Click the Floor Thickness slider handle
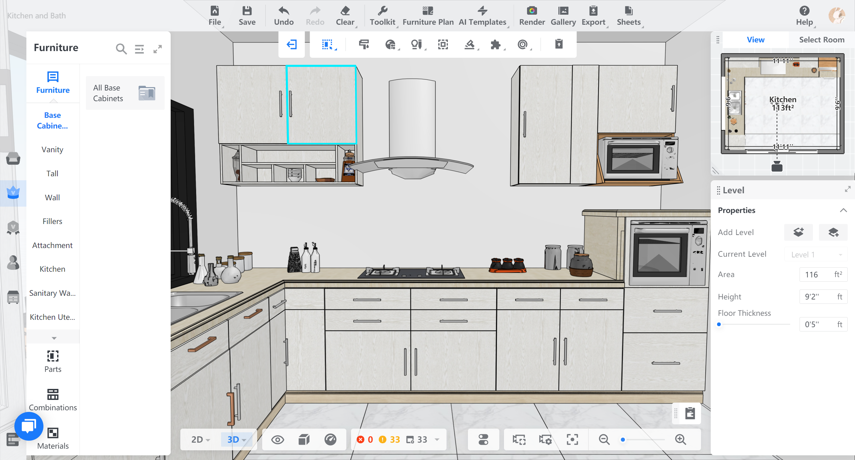 tap(719, 324)
